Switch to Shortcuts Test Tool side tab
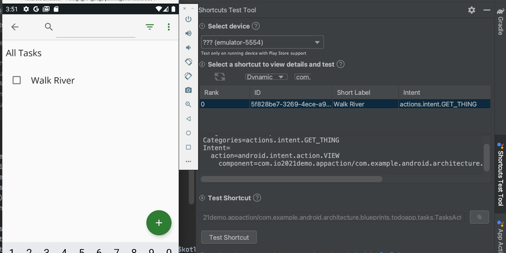 pyautogui.click(x=500, y=175)
